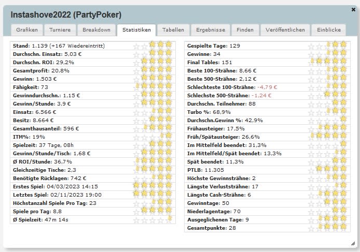Select the Einsatz: 6.566 € text
The width and height of the screenshot is (360, 252).
click(34, 112)
